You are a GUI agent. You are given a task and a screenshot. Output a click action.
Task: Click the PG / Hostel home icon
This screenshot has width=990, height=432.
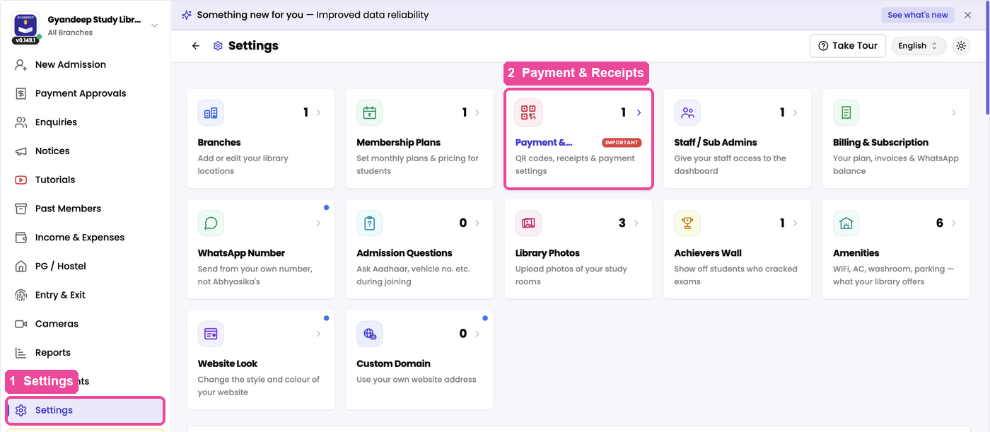(21, 267)
